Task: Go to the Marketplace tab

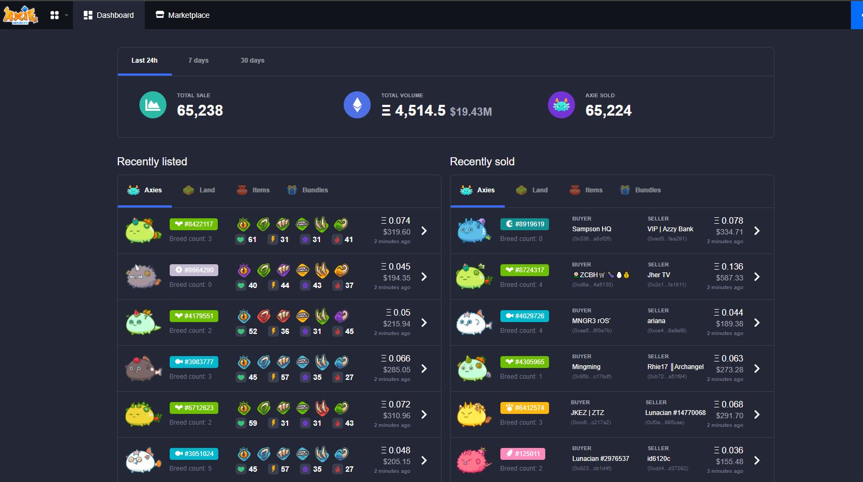Action: click(183, 15)
